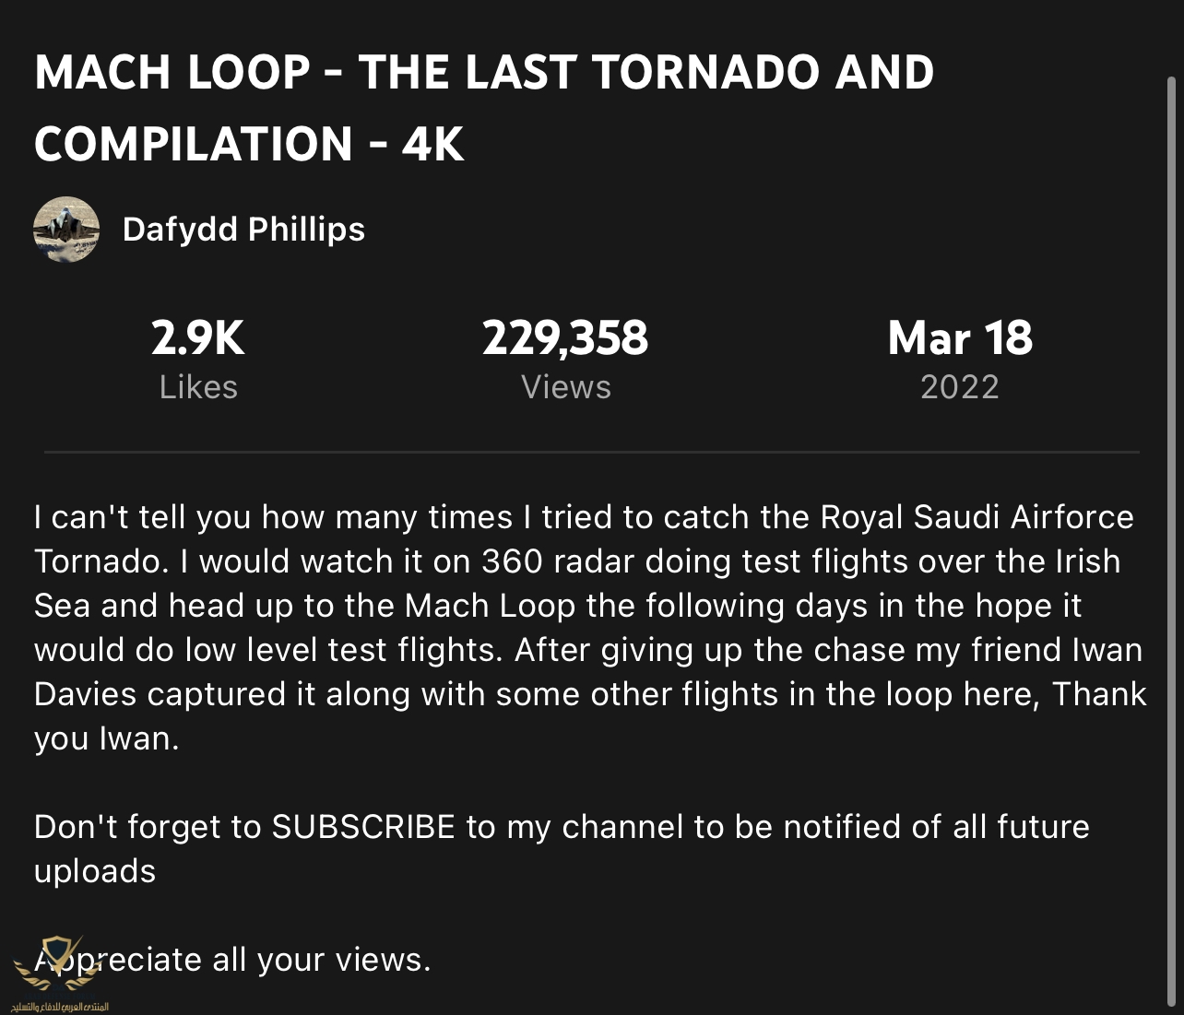Click the divider line below the stats
The width and height of the screenshot is (1184, 1015).
(591, 452)
